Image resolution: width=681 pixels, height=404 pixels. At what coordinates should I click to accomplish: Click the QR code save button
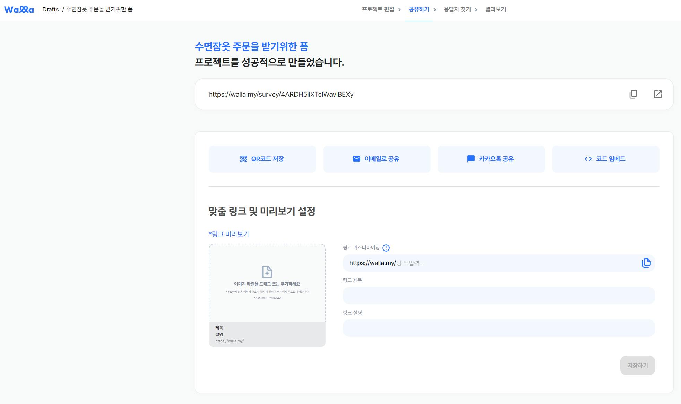click(262, 159)
